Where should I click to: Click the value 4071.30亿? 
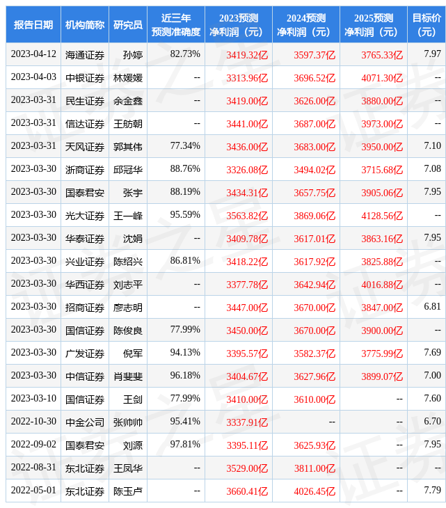(382, 78)
